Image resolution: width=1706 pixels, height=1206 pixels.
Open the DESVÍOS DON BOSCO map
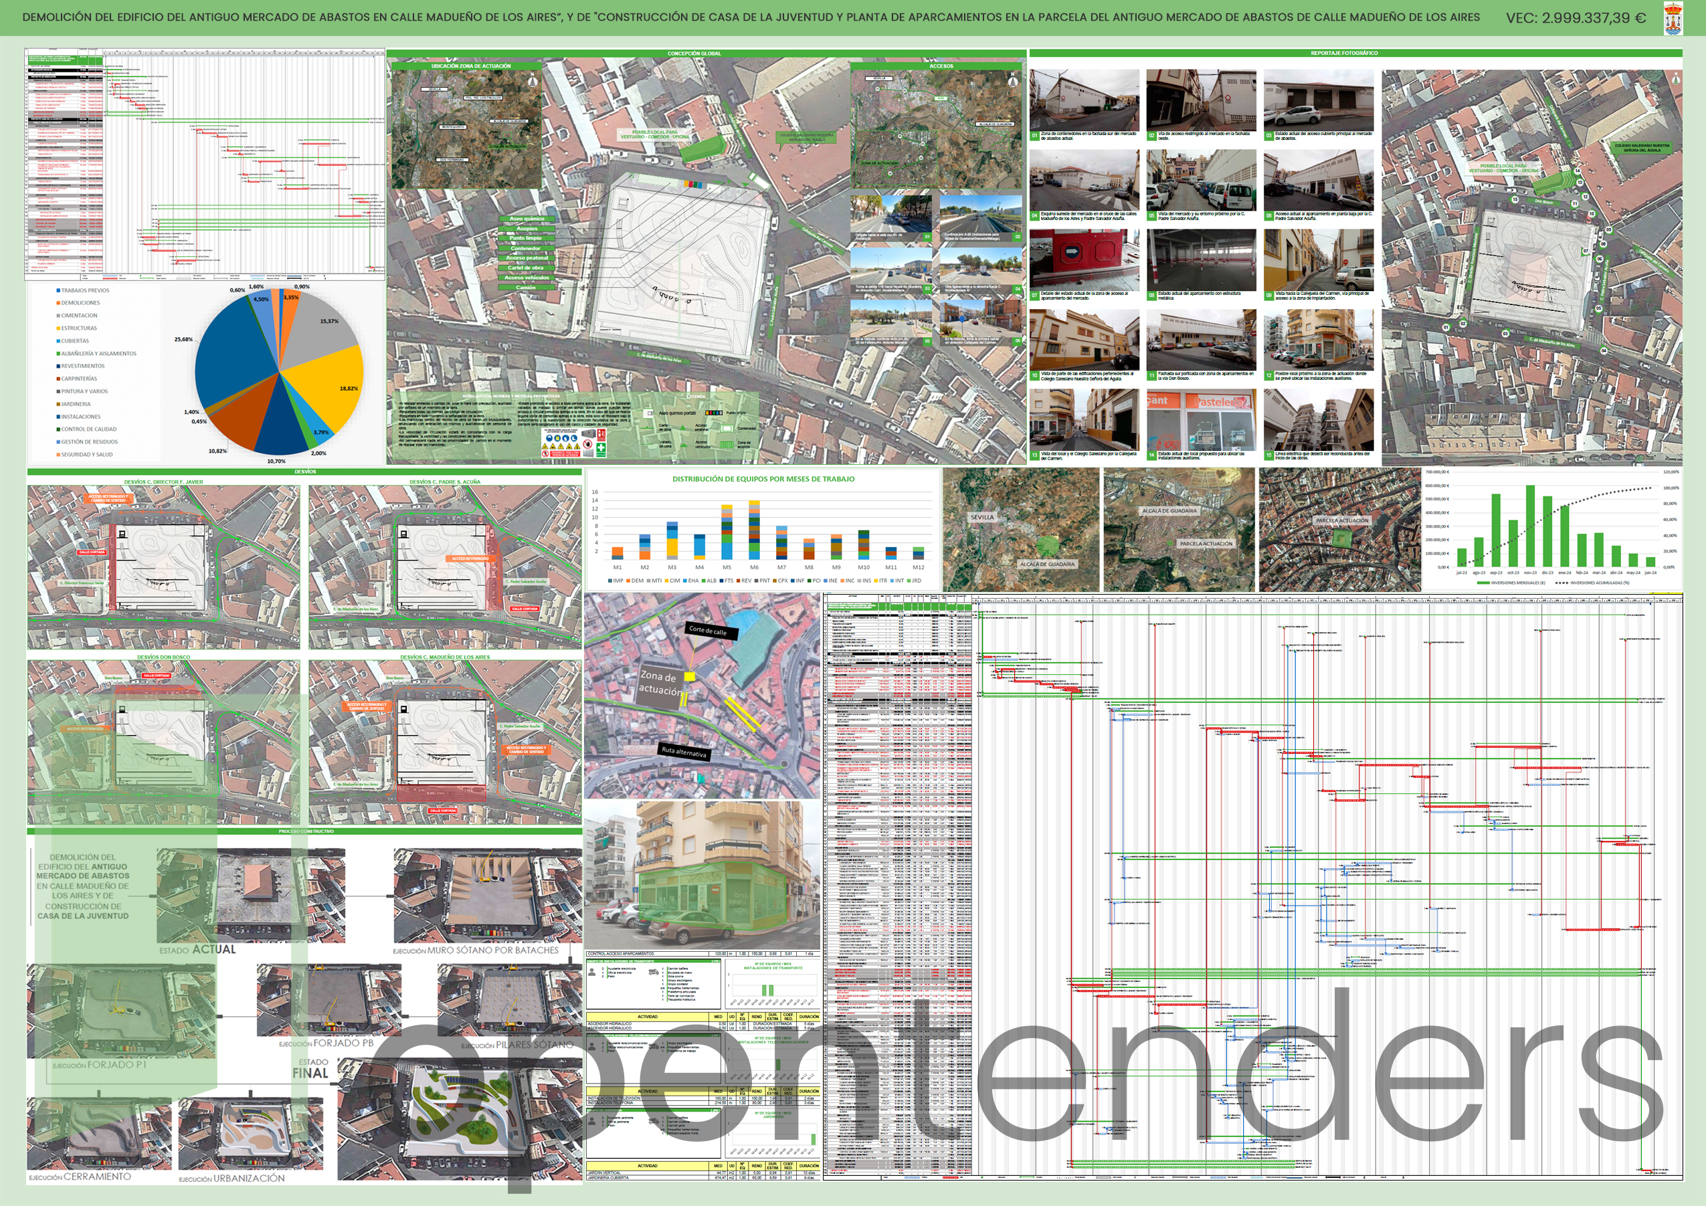[x=163, y=742]
